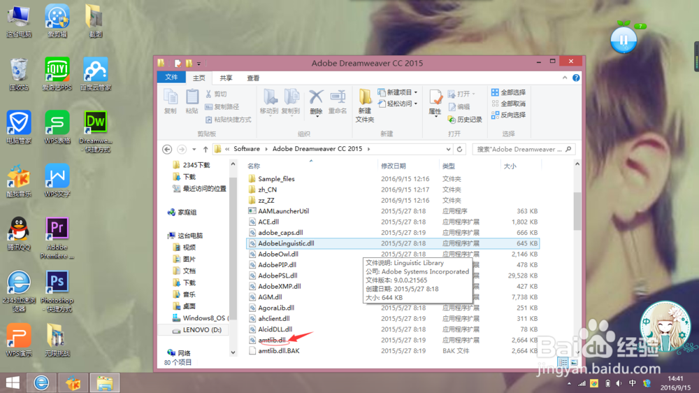Screen dimensions: 699x393
Task: Open Internet Explorer from the taskbar
Action: [x=41, y=383]
